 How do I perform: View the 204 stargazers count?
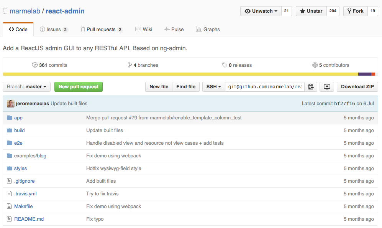pos(333,11)
